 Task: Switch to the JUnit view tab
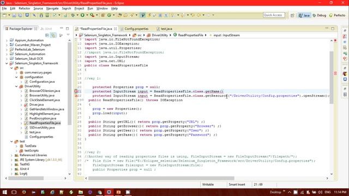46,29
